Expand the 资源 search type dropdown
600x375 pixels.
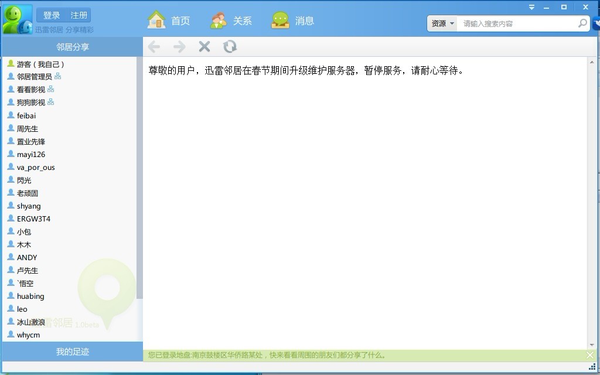[x=443, y=23]
